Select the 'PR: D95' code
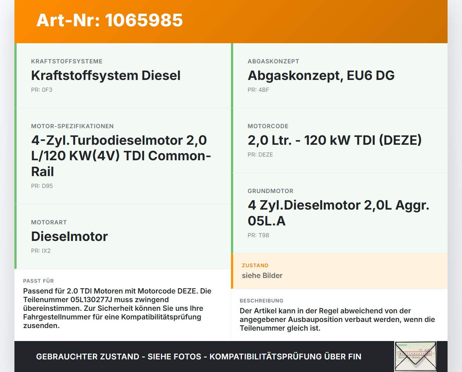This screenshot has height=372, width=462. 42,186
